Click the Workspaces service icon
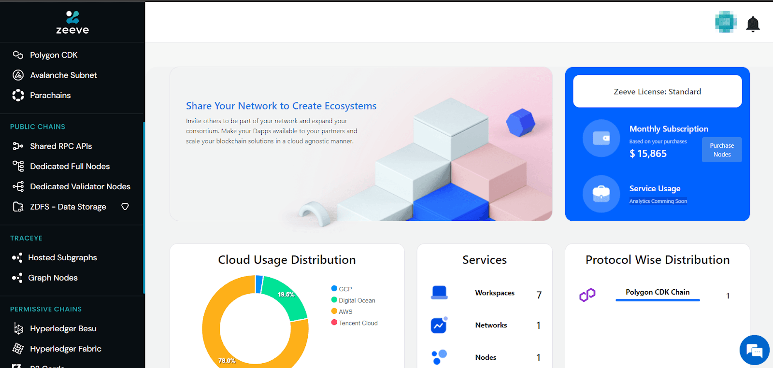 click(x=439, y=293)
